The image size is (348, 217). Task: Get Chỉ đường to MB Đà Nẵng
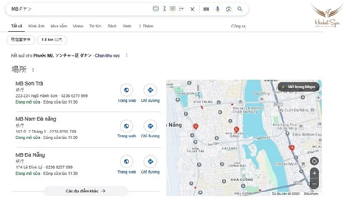coord(150,165)
